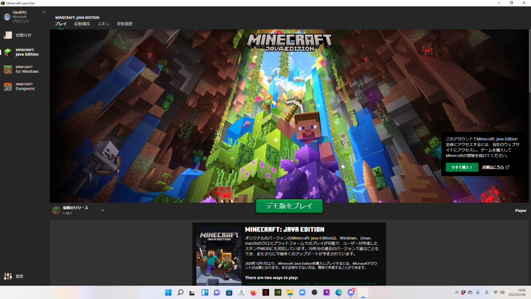531x299 pixels.
Task: Open 設定 settings at sidebar bottom
Action: 13,276
